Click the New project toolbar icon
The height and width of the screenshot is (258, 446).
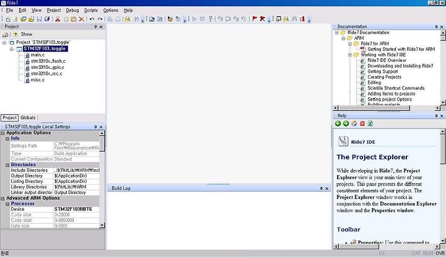point(7,19)
